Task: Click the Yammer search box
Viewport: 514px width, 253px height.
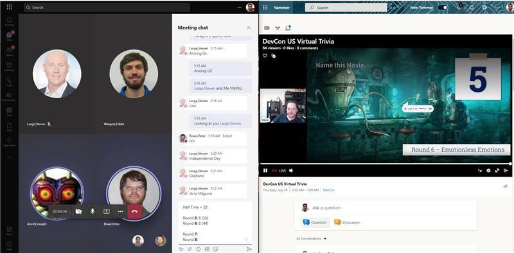Action: [x=346, y=8]
